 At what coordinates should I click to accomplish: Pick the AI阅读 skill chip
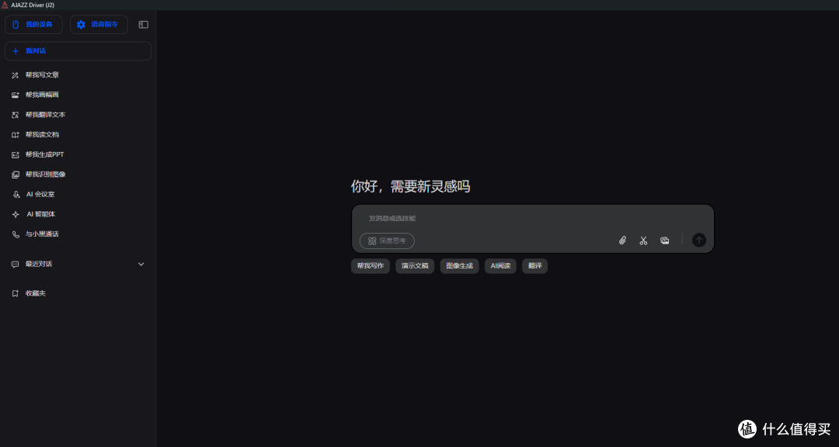500,265
